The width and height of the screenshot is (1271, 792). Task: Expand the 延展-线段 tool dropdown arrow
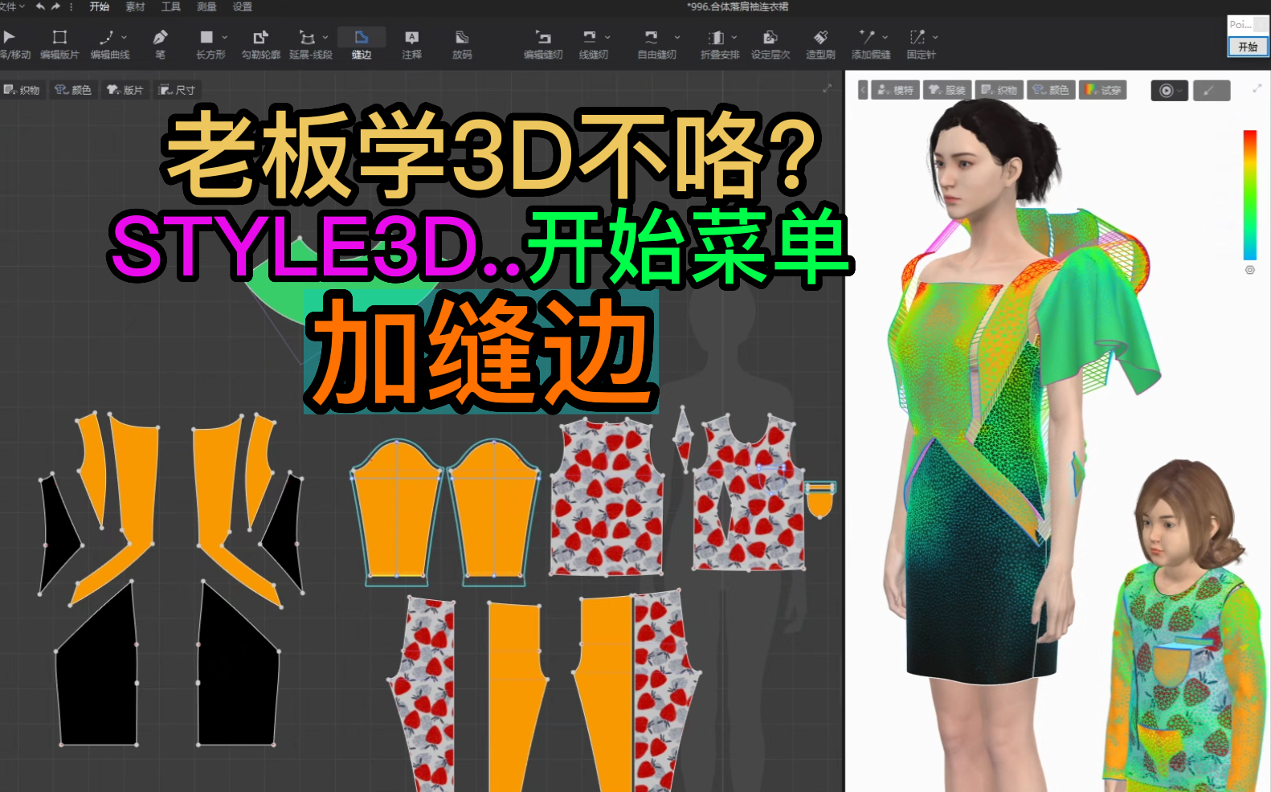(325, 37)
